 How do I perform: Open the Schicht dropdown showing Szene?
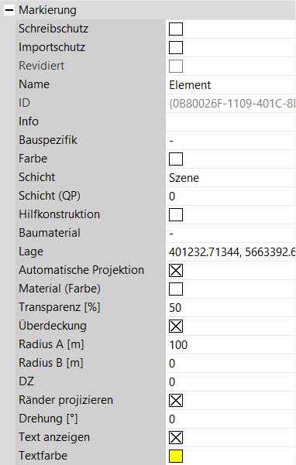pos(231,178)
